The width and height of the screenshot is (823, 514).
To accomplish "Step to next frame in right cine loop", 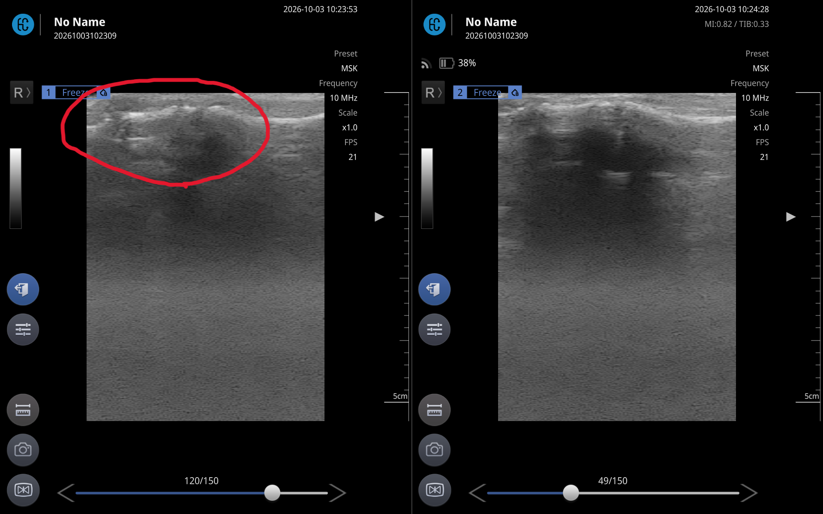I will click(x=749, y=493).
